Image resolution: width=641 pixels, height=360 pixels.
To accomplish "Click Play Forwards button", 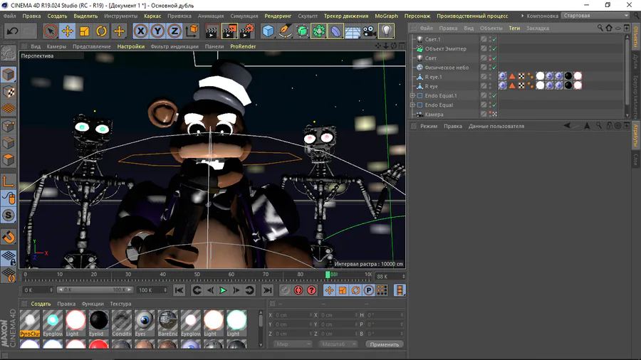I will [223, 290].
